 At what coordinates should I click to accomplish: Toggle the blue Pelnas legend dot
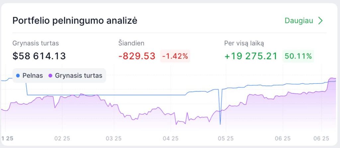click(x=18, y=75)
